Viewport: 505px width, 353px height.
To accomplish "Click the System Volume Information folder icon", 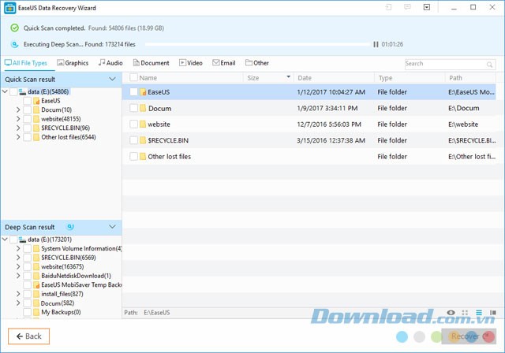I will 36,248.
